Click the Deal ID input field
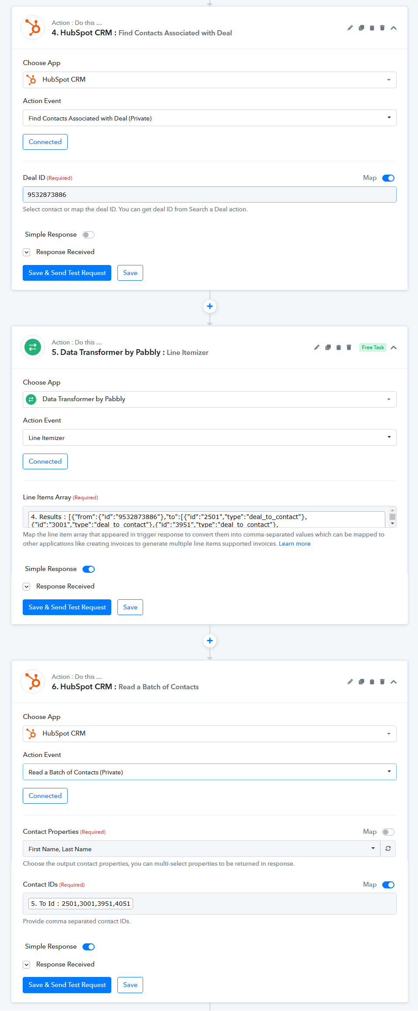Image resolution: width=418 pixels, height=1011 pixels. pyautogui.click(x=209, y=195)
